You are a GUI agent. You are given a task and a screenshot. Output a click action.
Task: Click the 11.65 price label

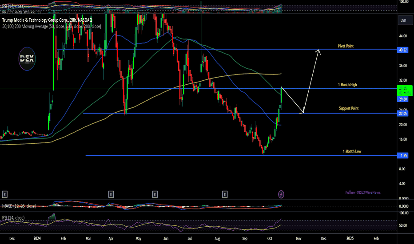pos(402,155)
